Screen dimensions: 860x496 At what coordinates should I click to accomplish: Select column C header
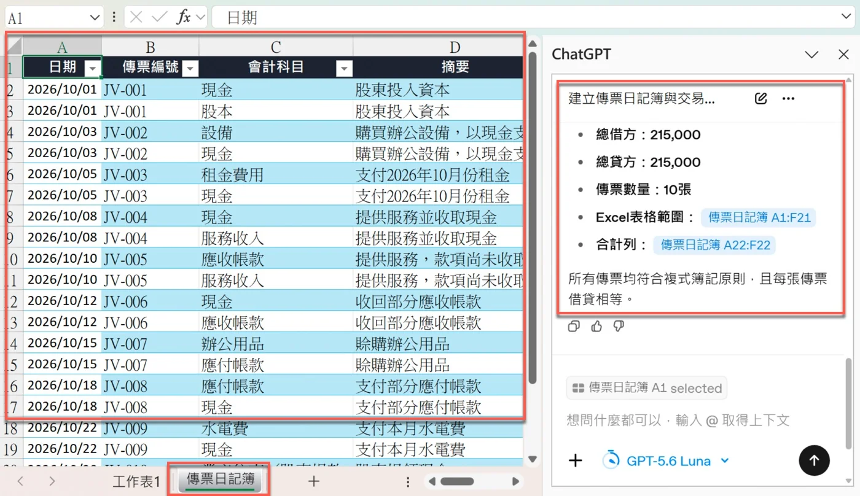coord(276,47)
